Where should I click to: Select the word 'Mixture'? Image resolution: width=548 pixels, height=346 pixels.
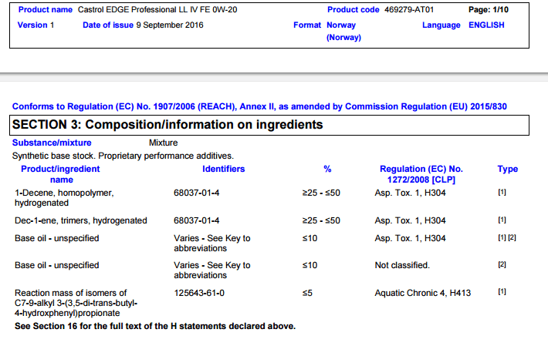tap(163, 143)
